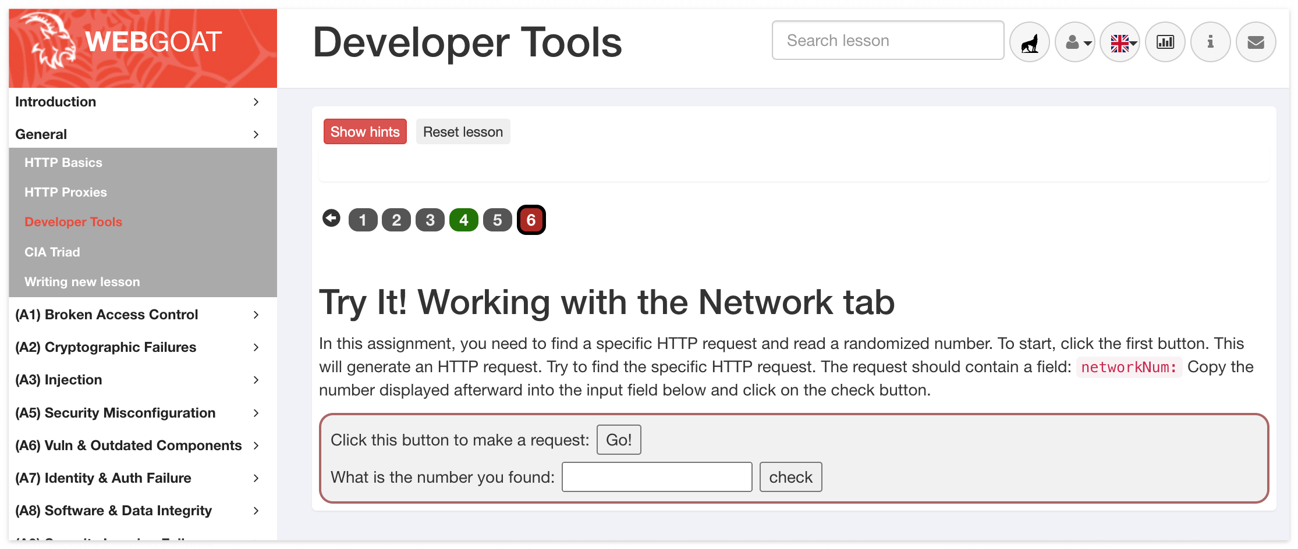Viewport: 1298px width, 549px height.
Task: Select (A7) Identity & Auth Failure label
Action: pyautogui.click(x=103, y=478)
